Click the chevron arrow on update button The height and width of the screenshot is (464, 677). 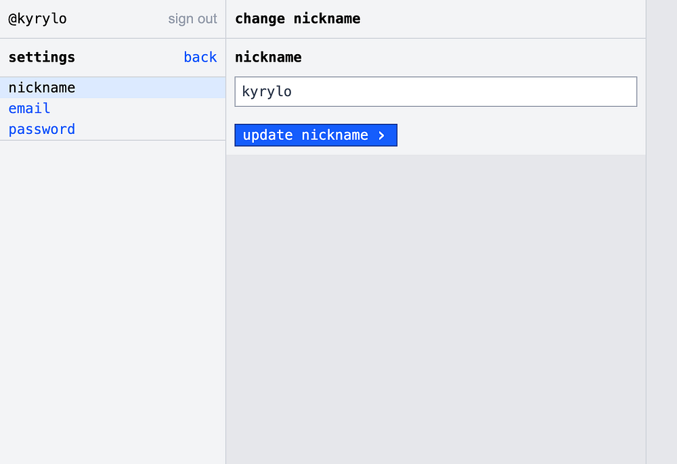[x=382, y=135]
